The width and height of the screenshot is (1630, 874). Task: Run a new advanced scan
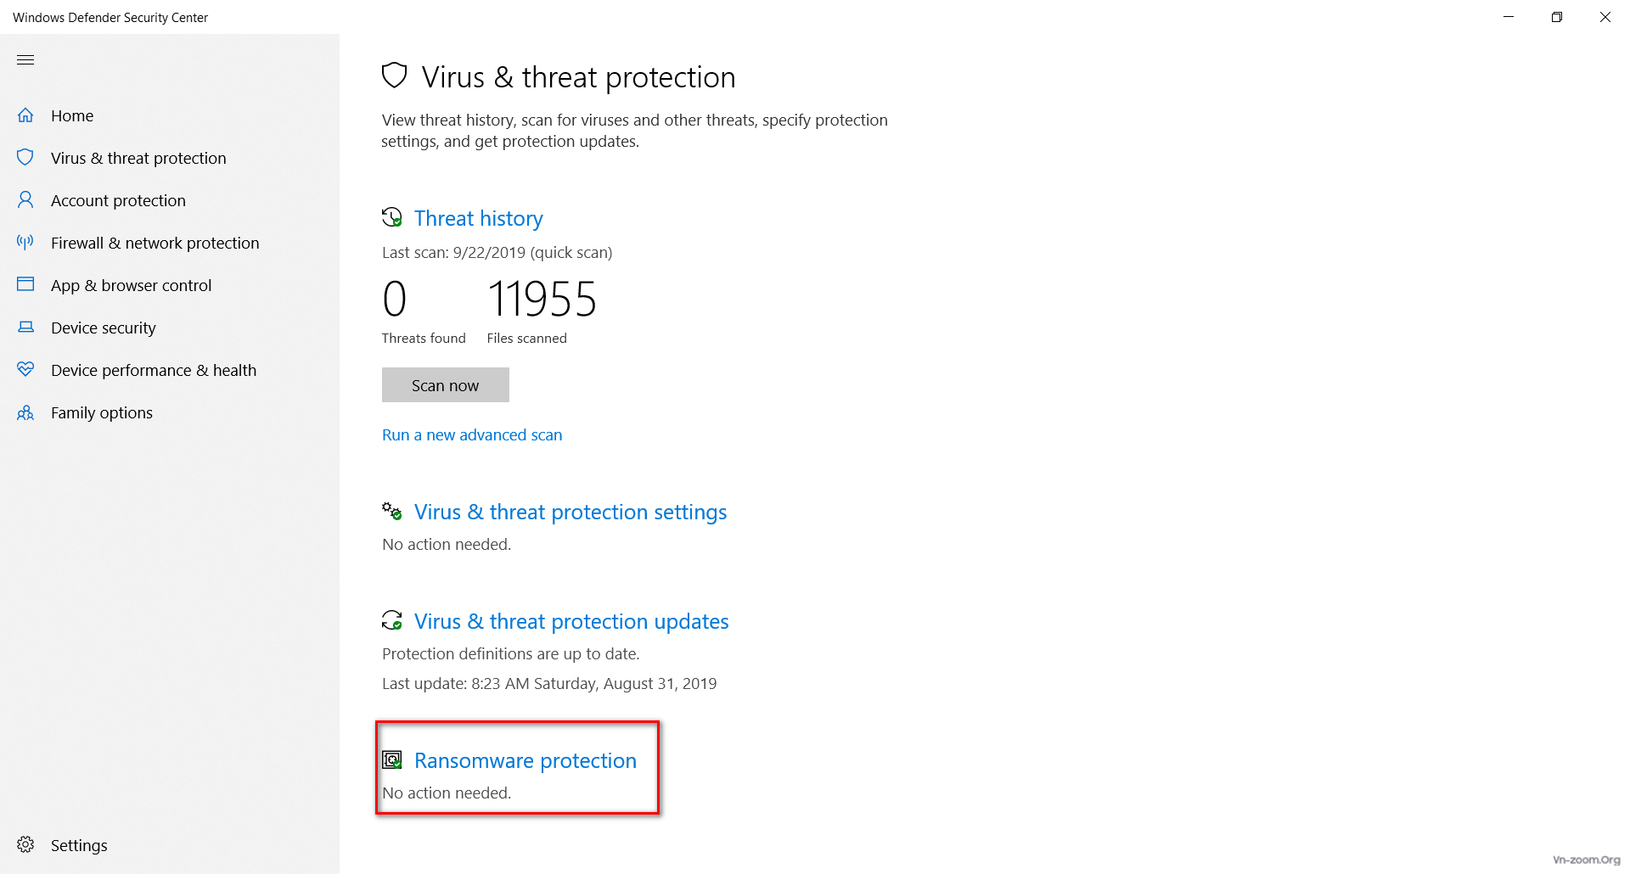pyautogui.click(x=471, y=434)
